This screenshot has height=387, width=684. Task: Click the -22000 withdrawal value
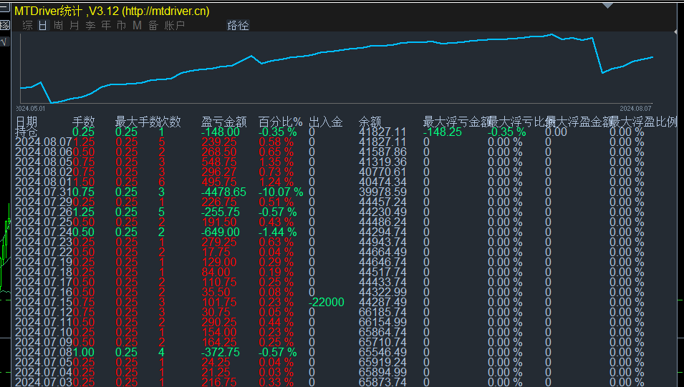327,303
